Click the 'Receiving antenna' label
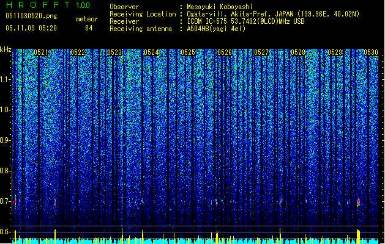Viewport: 385px width, 244px height. (x=141, y=29)
